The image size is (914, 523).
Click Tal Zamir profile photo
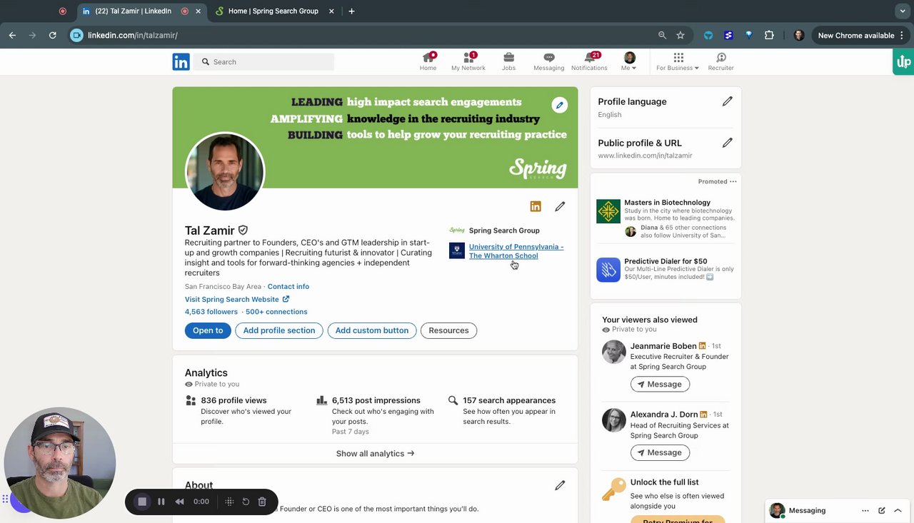tap(225, 171)
